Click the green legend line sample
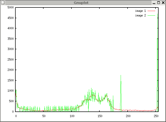The height and width of the screenshot is (122, 166). click(x=151, y=15)
